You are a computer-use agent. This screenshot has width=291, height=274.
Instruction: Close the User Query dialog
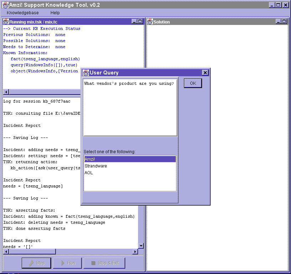[205, 72]
